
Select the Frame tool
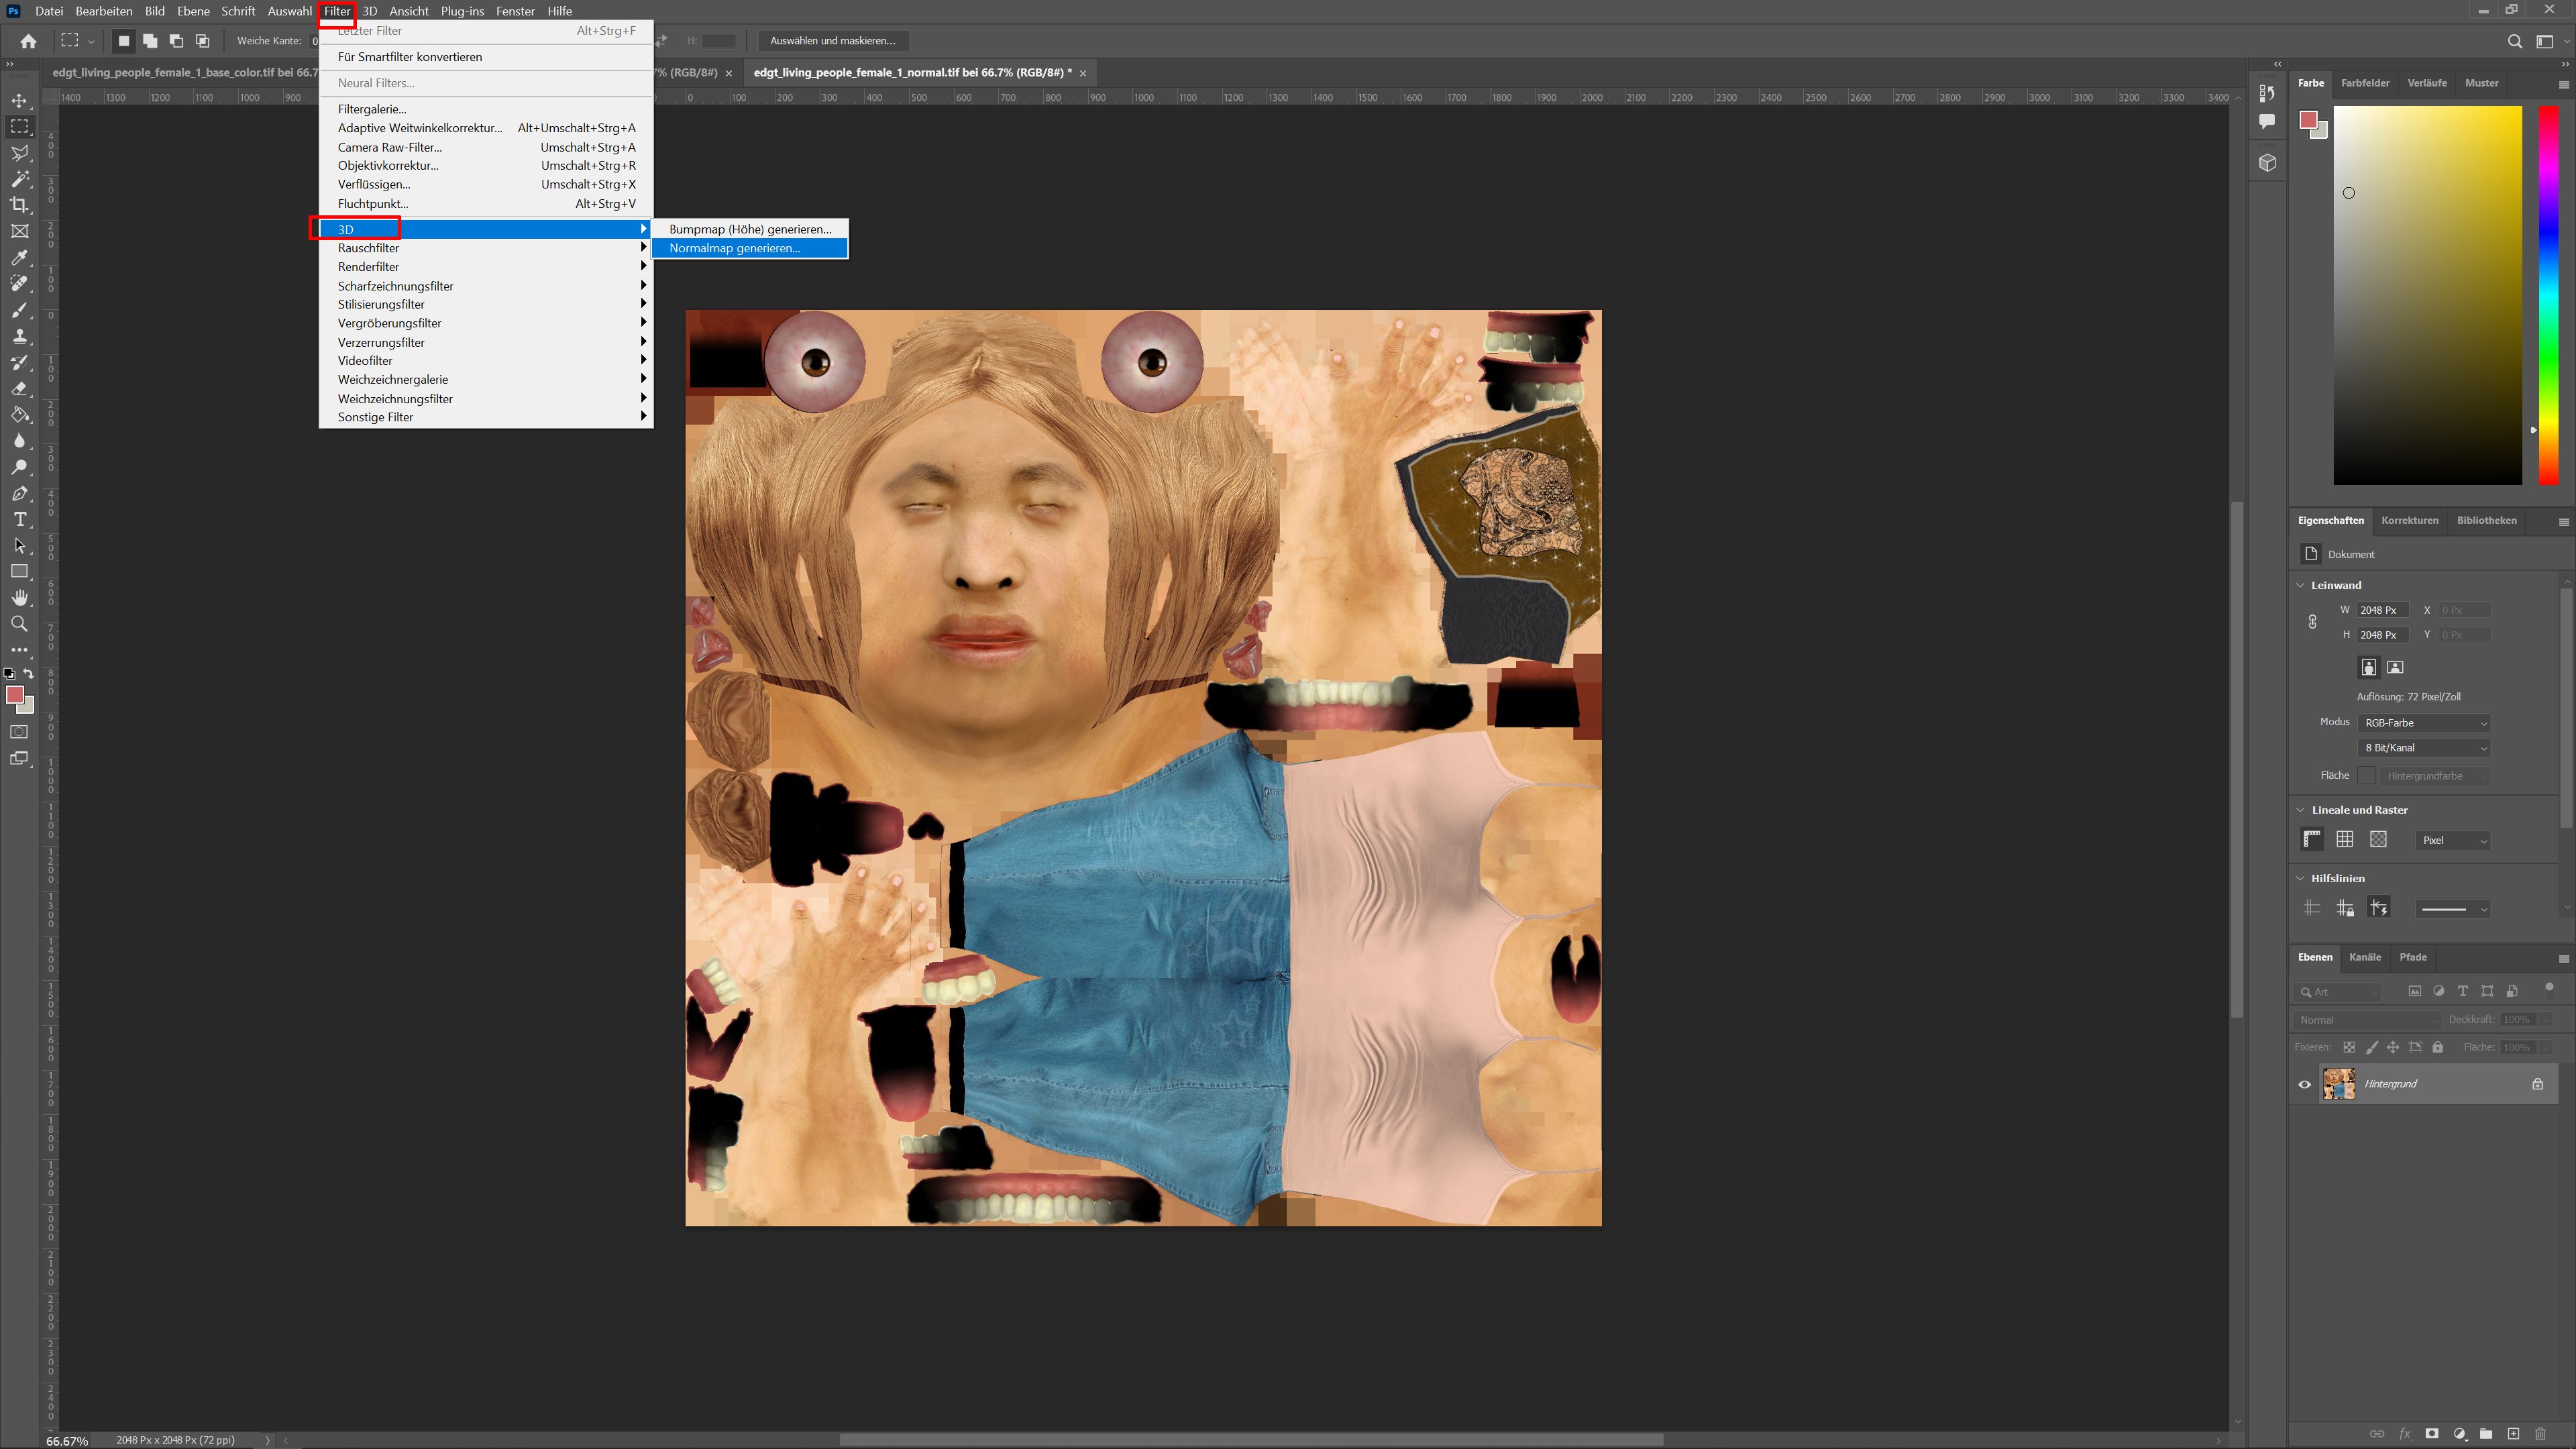[19, 231]
